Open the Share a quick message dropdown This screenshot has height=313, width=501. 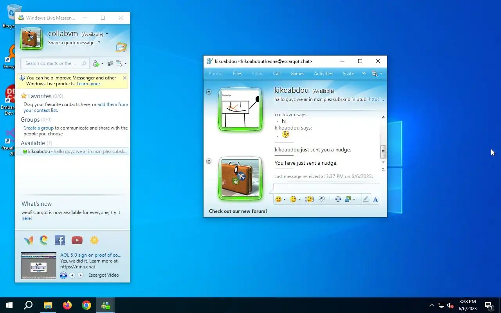(99, 43)
